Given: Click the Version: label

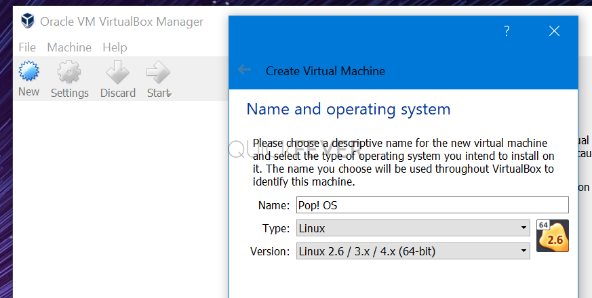Looking at the screenshot, I should click(270, 251).
